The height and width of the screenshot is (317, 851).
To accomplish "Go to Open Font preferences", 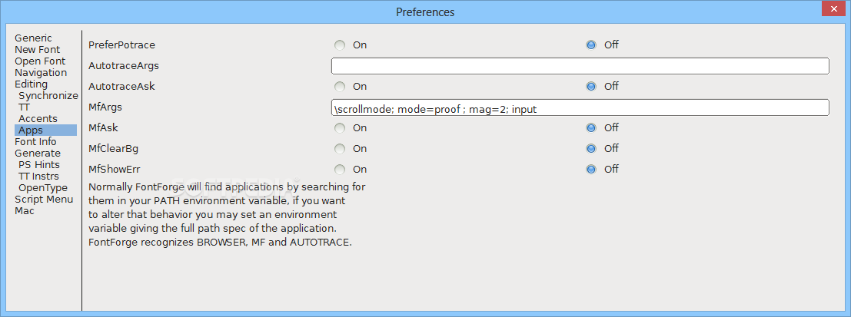I will [x=40, y=61].
